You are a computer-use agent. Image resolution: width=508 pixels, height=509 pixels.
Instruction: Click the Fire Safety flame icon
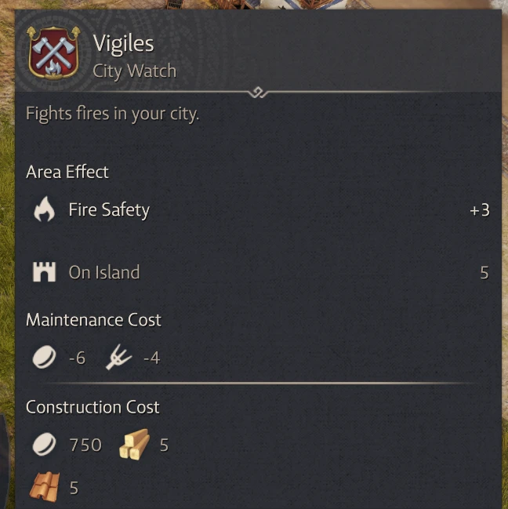click(x=44, y=209)
